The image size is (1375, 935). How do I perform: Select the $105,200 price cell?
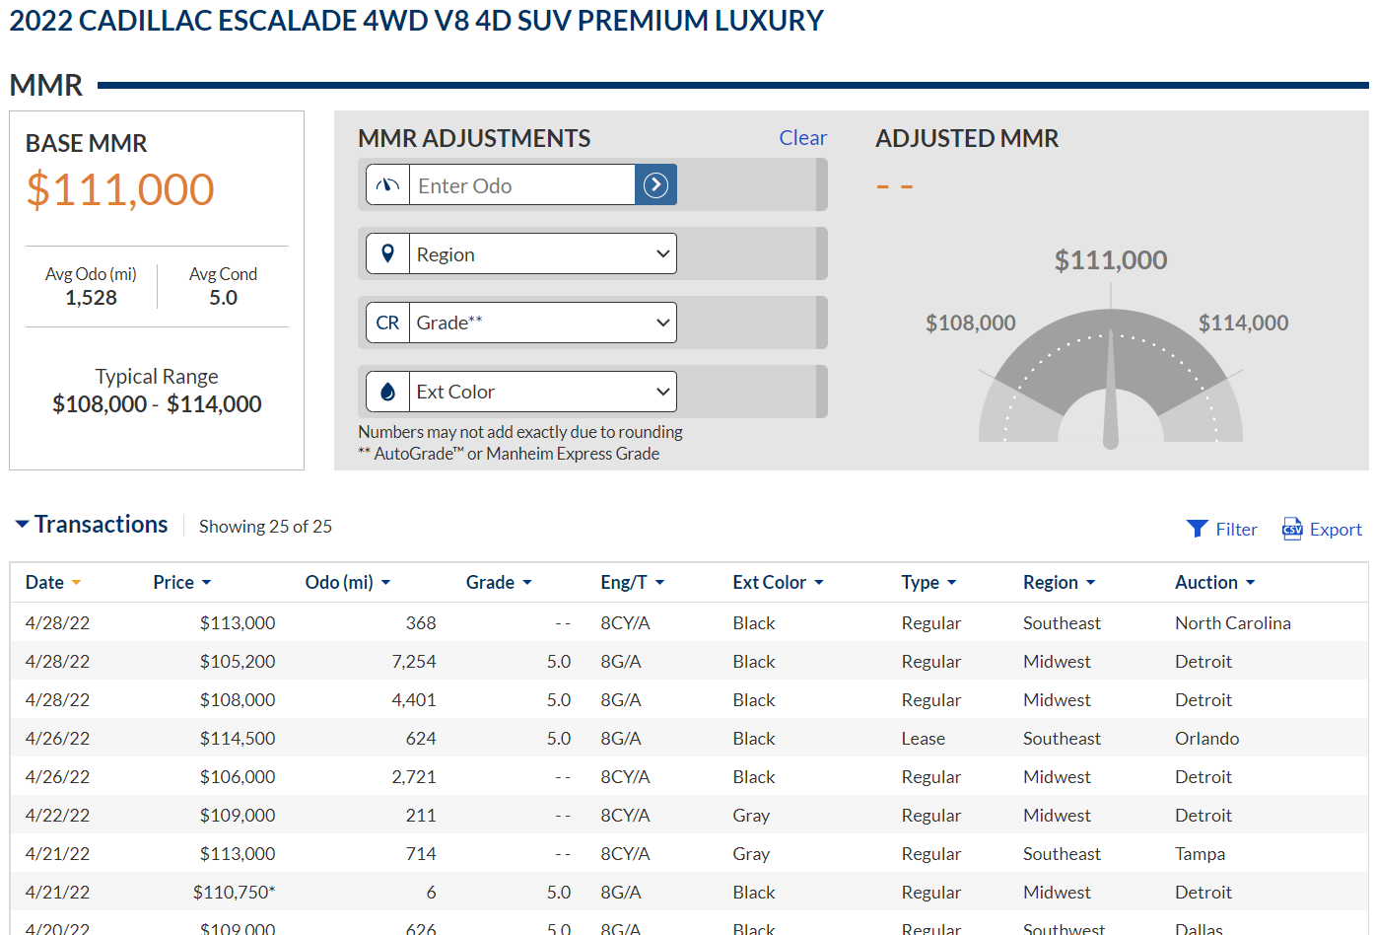pos(238,662)
